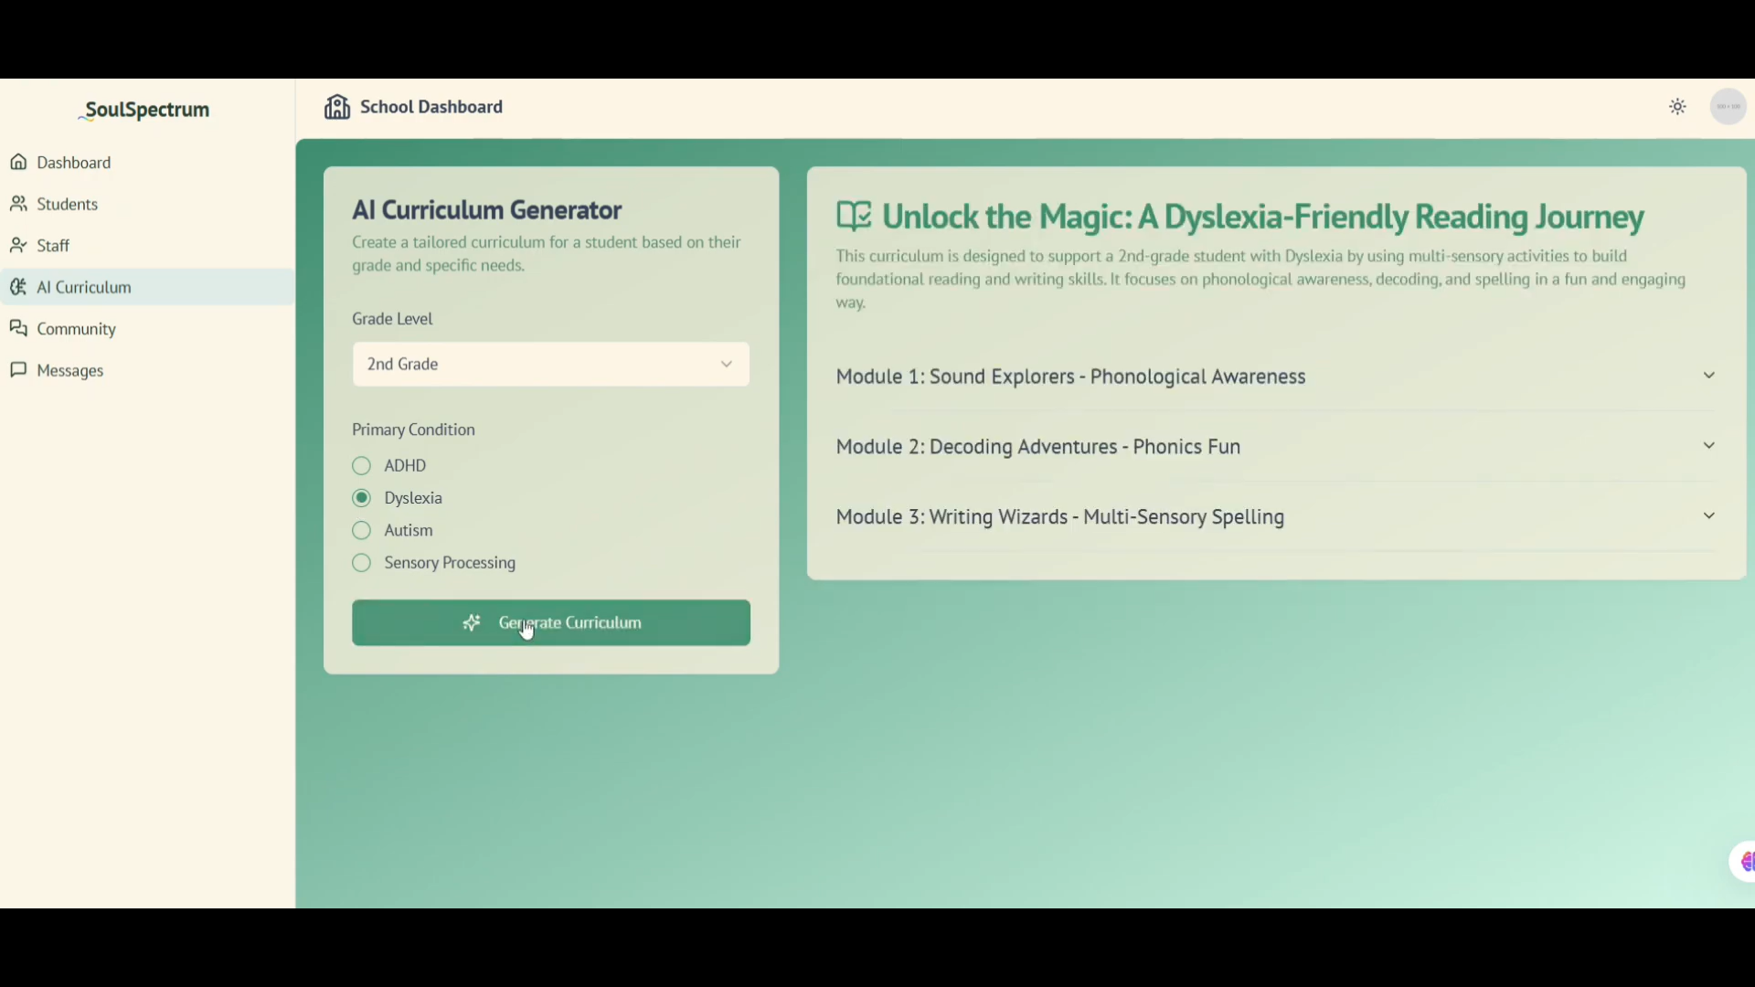Click the Dashboard home icon in sidebar
Viewport: 1755px width, 987px height.
18,163
